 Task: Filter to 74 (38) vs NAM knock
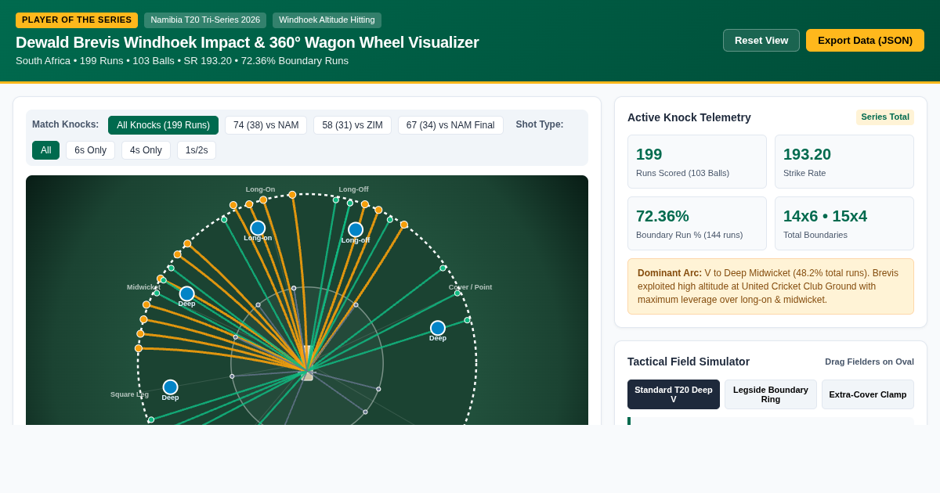[x=266, y=125]
